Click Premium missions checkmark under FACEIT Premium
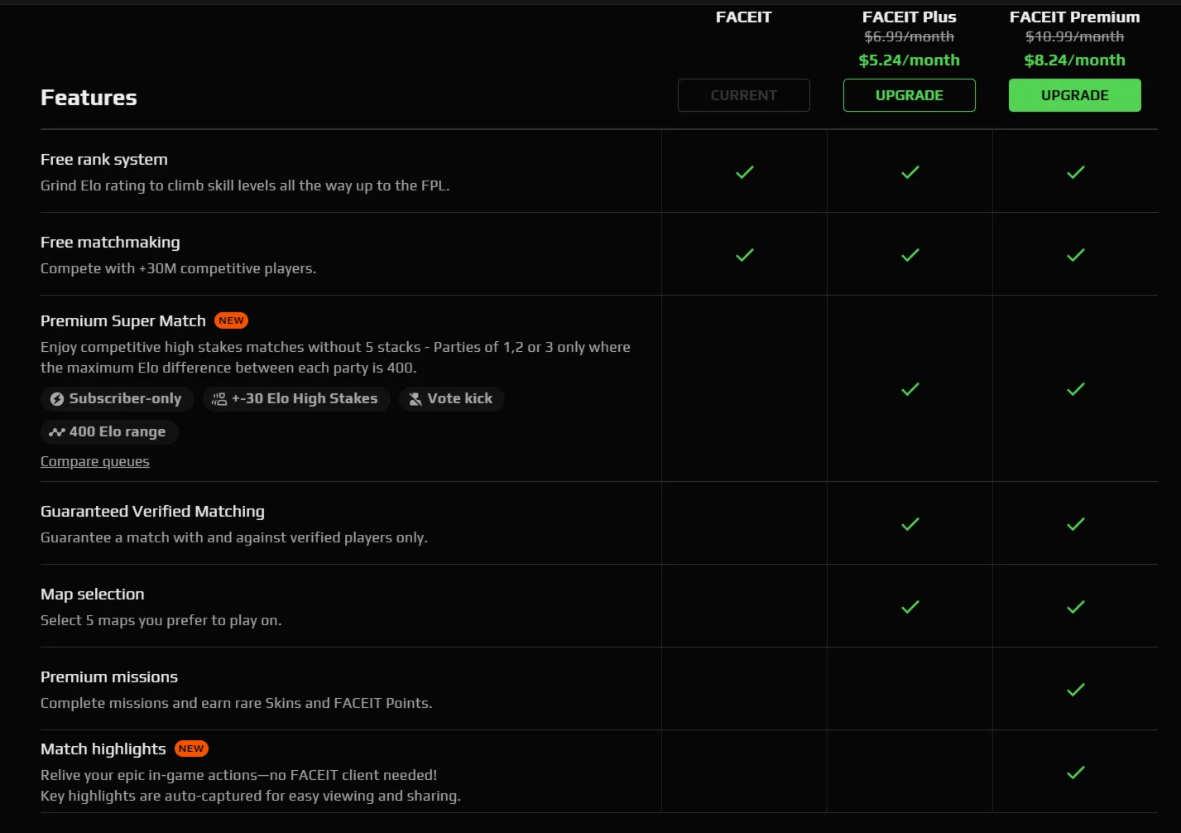The height and width of the screenshot is (833, 1181). 1076,690
